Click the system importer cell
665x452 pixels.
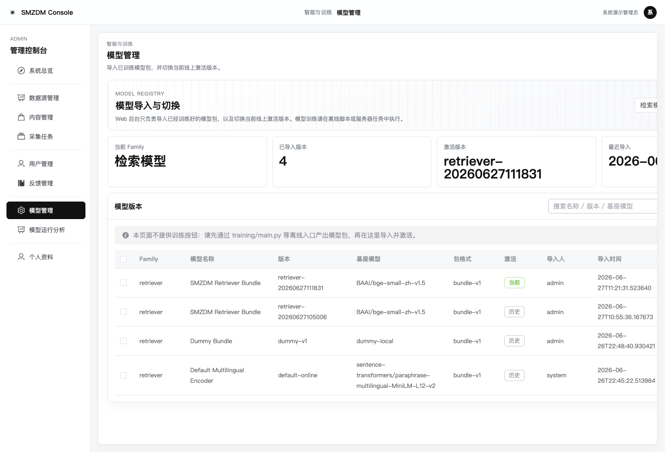tap(556, 375)
